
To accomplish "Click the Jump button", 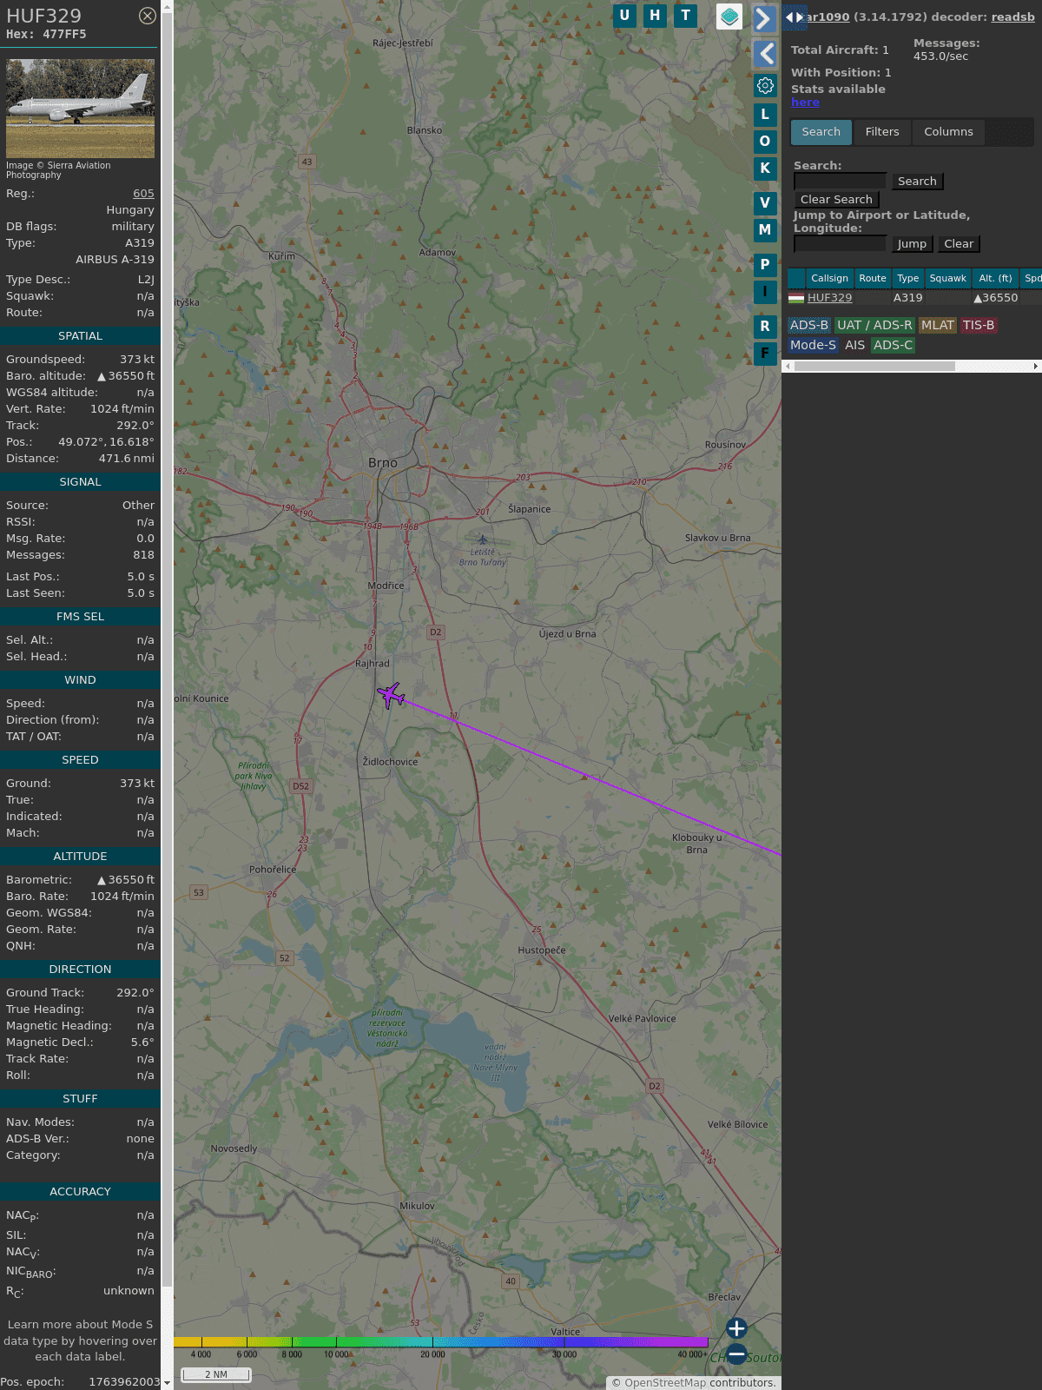I will (x=912, y=244).
